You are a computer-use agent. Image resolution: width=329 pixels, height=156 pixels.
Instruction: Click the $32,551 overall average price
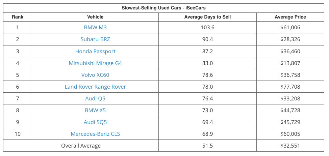tap(290, 146)
